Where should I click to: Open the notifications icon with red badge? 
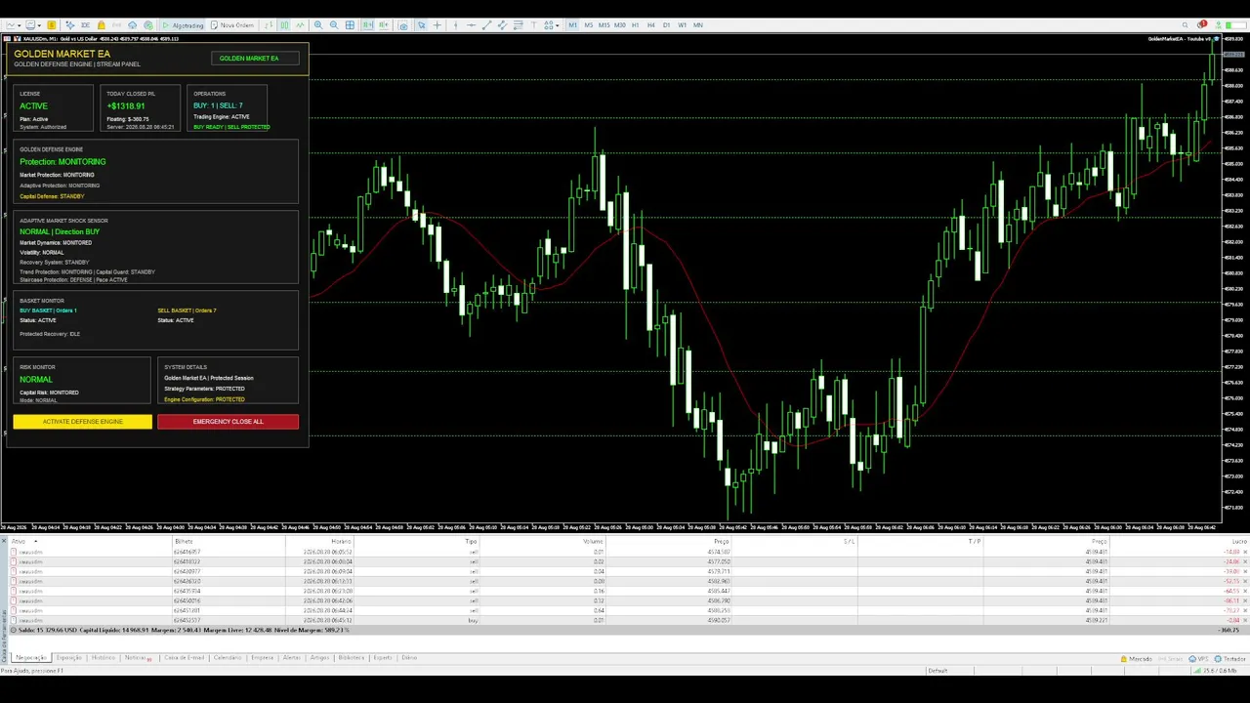[x=1204, y=25]
